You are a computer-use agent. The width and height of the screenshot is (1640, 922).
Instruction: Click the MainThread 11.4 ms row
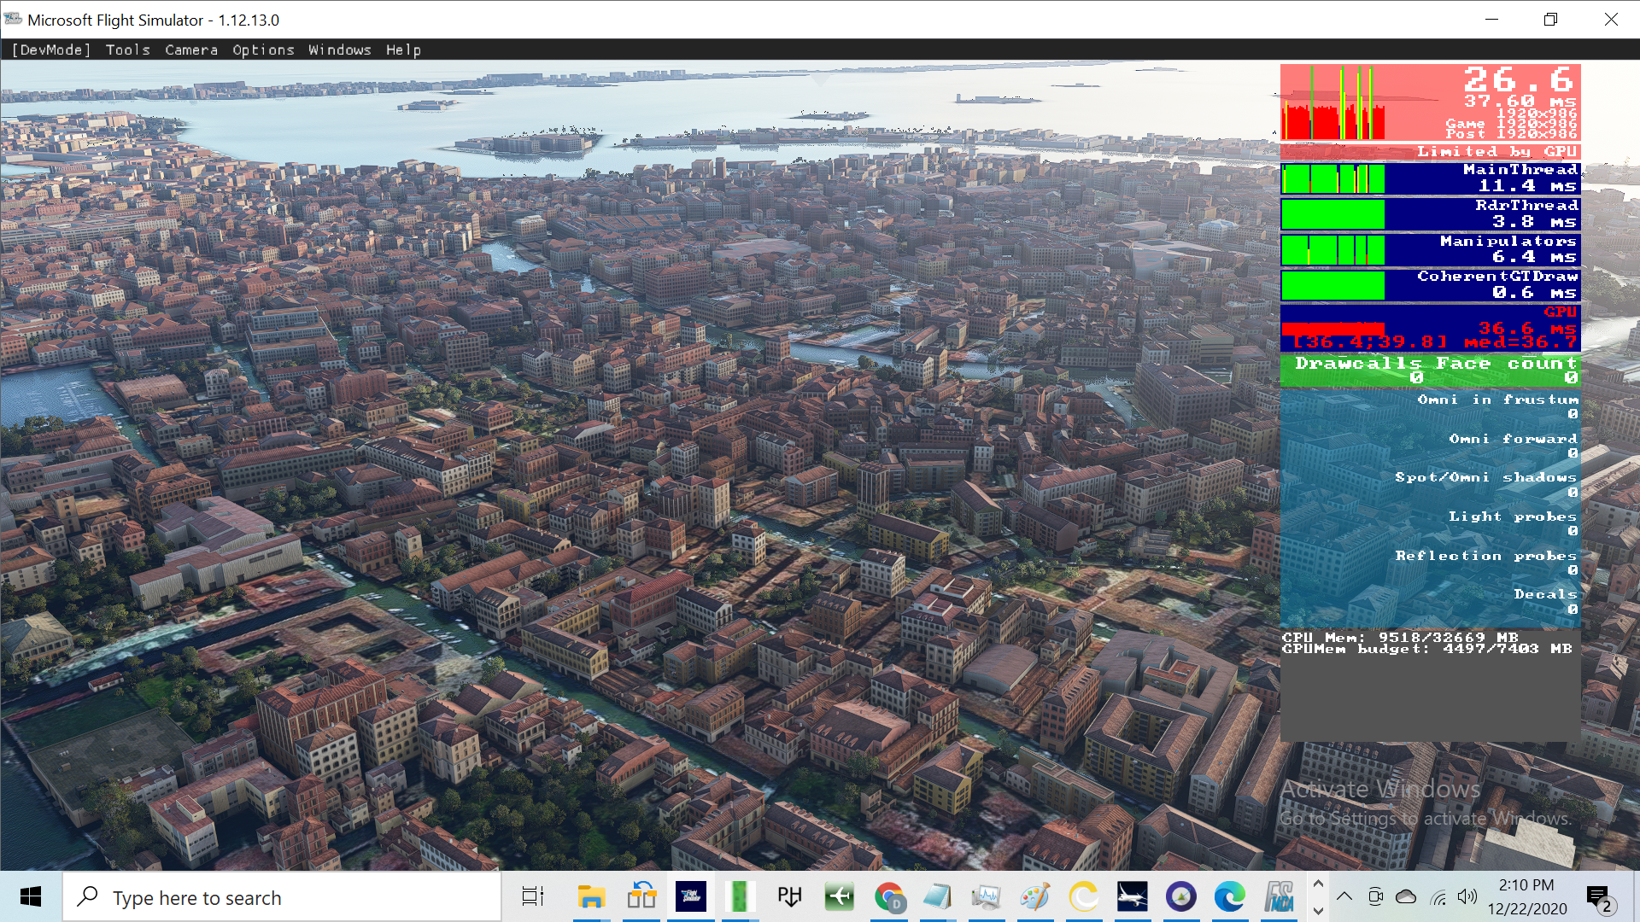[x=1431, y=178]
